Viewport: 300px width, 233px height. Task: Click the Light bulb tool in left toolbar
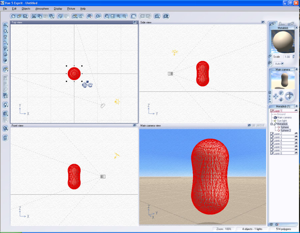click(5, 105)
